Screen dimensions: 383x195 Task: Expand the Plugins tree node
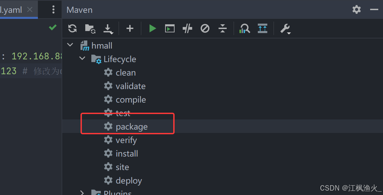pos(82,193)
